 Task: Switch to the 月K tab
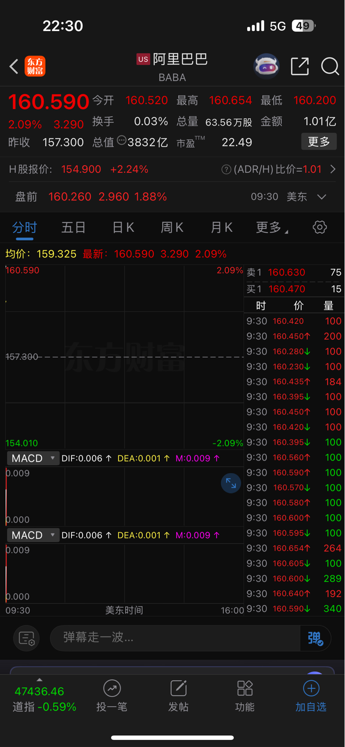(222, 227)
